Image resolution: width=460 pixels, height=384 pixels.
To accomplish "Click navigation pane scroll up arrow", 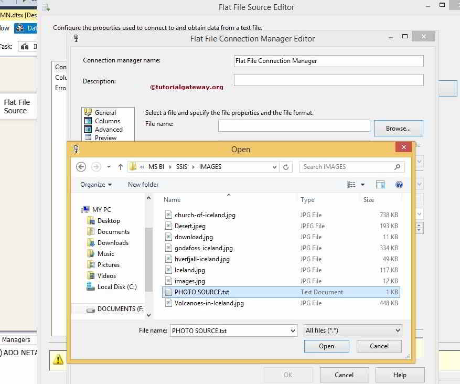I will (149, 198).
